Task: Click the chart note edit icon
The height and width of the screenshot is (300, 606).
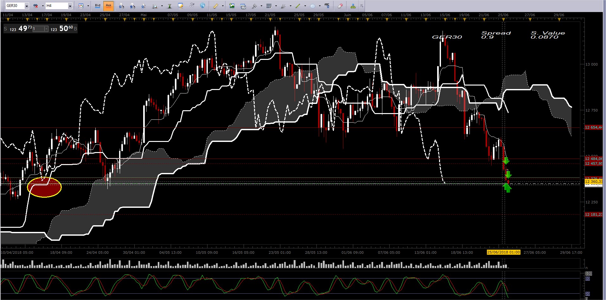Action: tap(181, 6)
